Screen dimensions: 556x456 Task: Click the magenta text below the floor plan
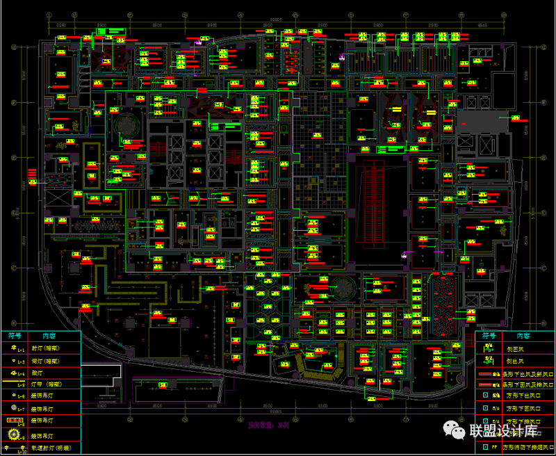268,425
